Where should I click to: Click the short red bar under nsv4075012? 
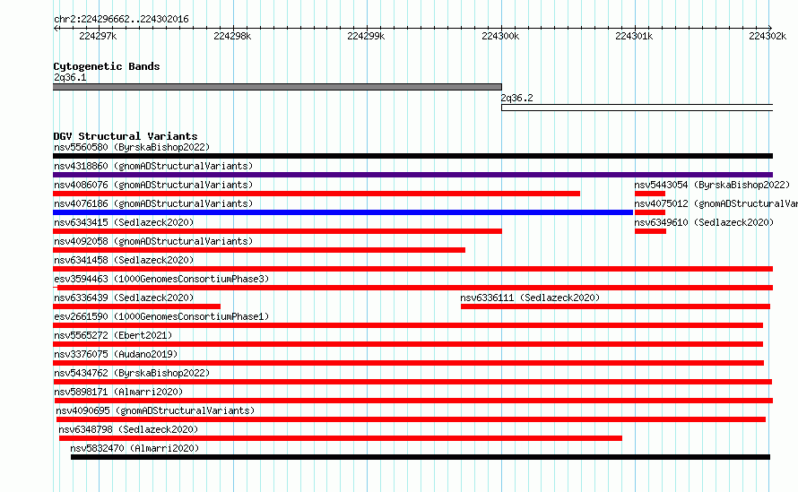pos(650,212)
